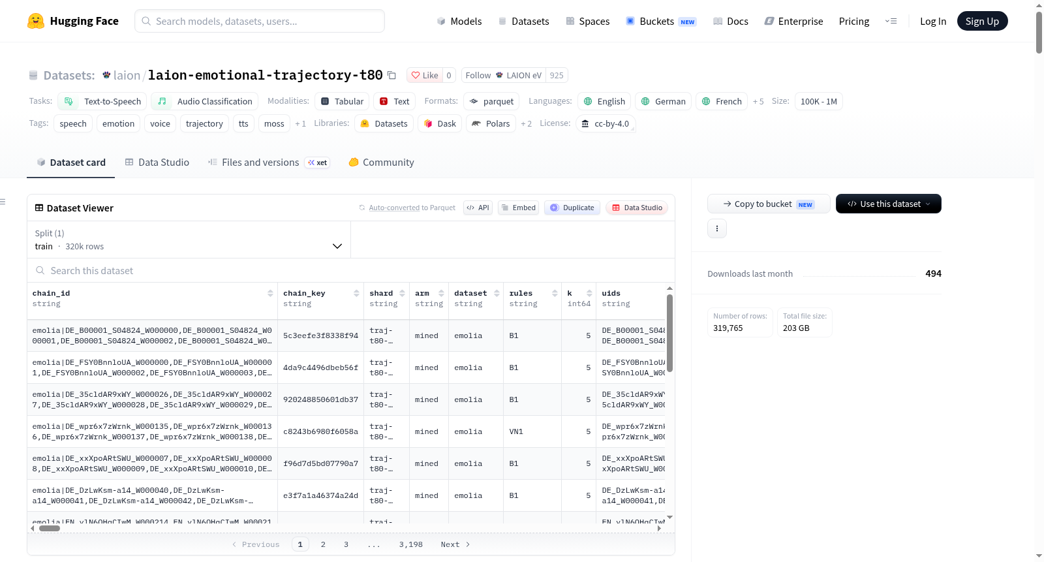1044x562 pixels.
Task: Click the Audio Classification task tag
Action: point(205,101)
